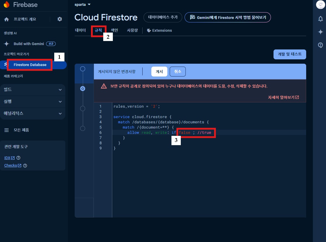Screen dimensions: 326x242
Task: Click the chat icon in Gemini Firestore button
Action: 192,17
